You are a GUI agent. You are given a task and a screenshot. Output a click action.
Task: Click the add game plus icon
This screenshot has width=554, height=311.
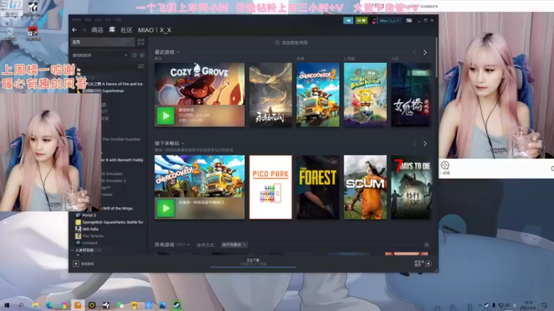pyautogui.click(x=76, y=263)
